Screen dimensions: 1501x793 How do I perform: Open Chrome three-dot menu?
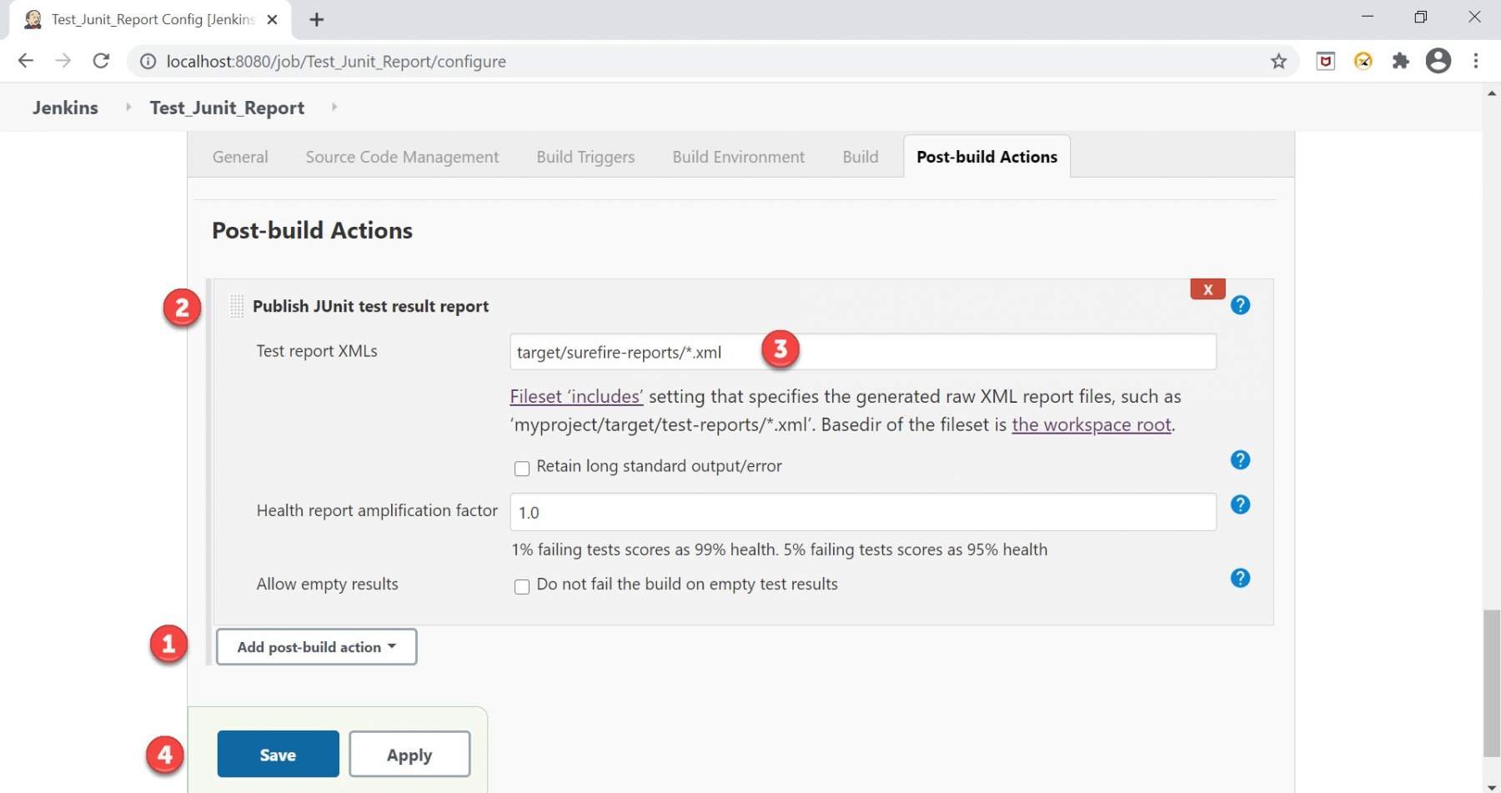[x=1476, y=61]
